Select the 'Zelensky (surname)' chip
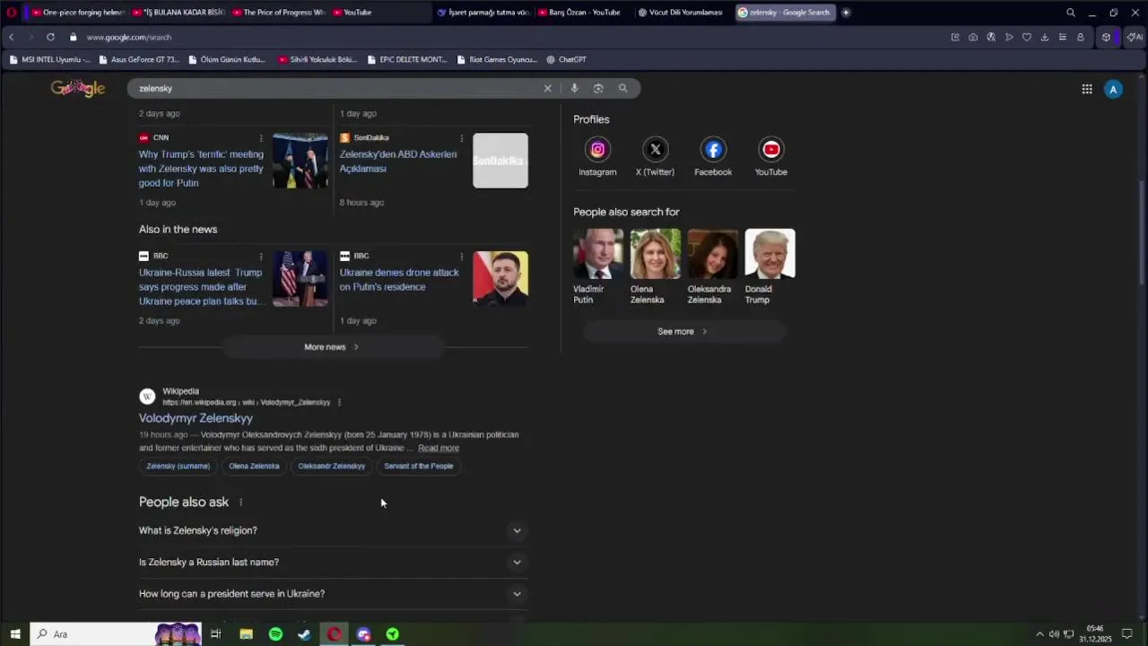1148x646 pixels. click(178, 466)
